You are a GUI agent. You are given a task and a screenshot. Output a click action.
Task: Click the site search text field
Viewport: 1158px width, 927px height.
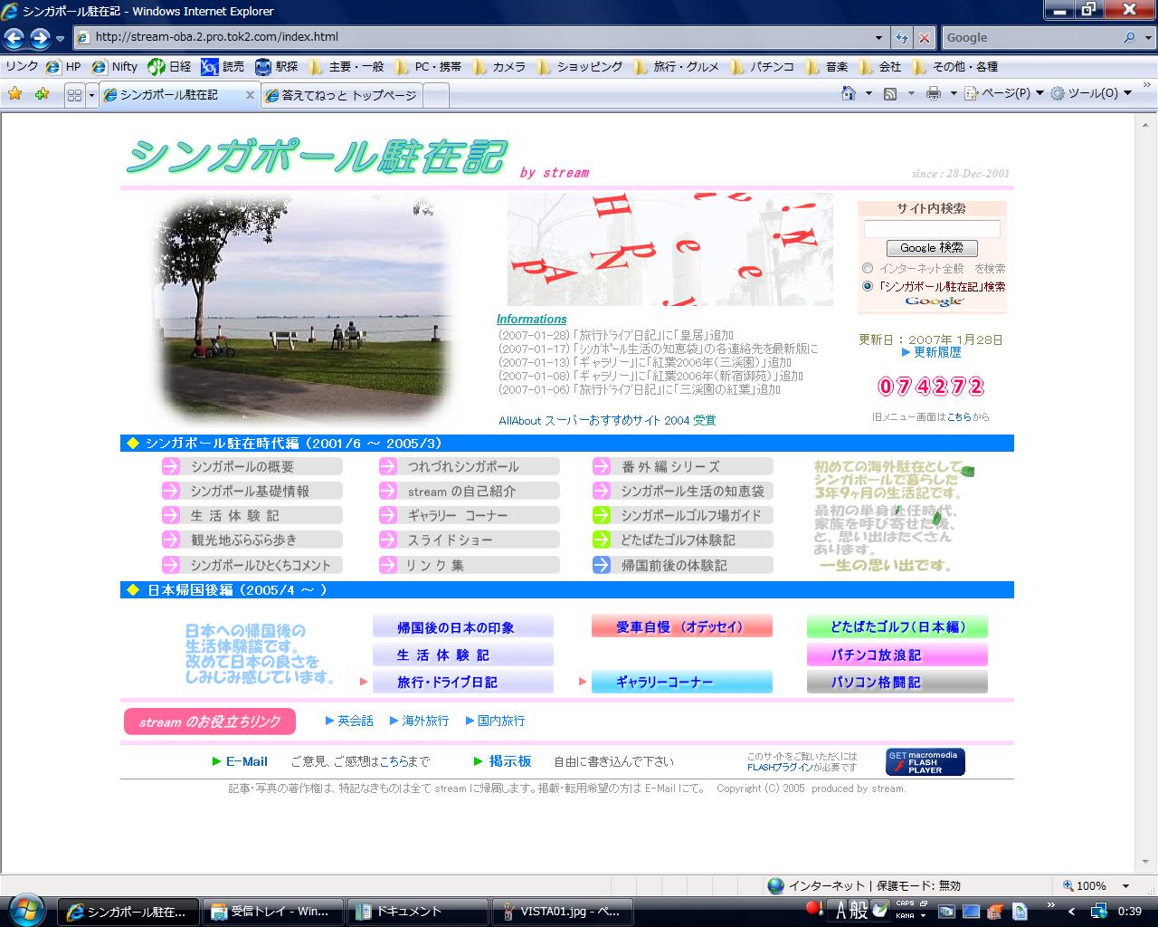(932, 228)
